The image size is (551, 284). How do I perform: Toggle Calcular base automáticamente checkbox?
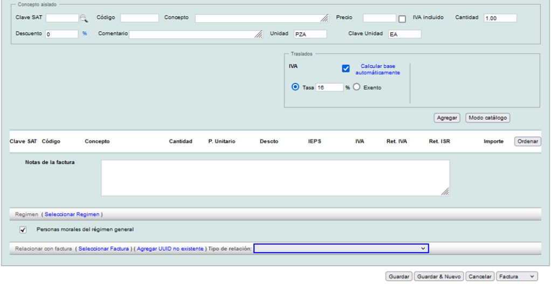coord(346,68)
